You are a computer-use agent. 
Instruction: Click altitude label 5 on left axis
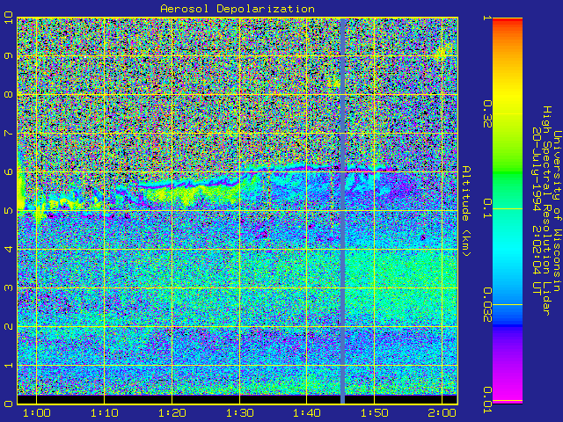(8, 210)
